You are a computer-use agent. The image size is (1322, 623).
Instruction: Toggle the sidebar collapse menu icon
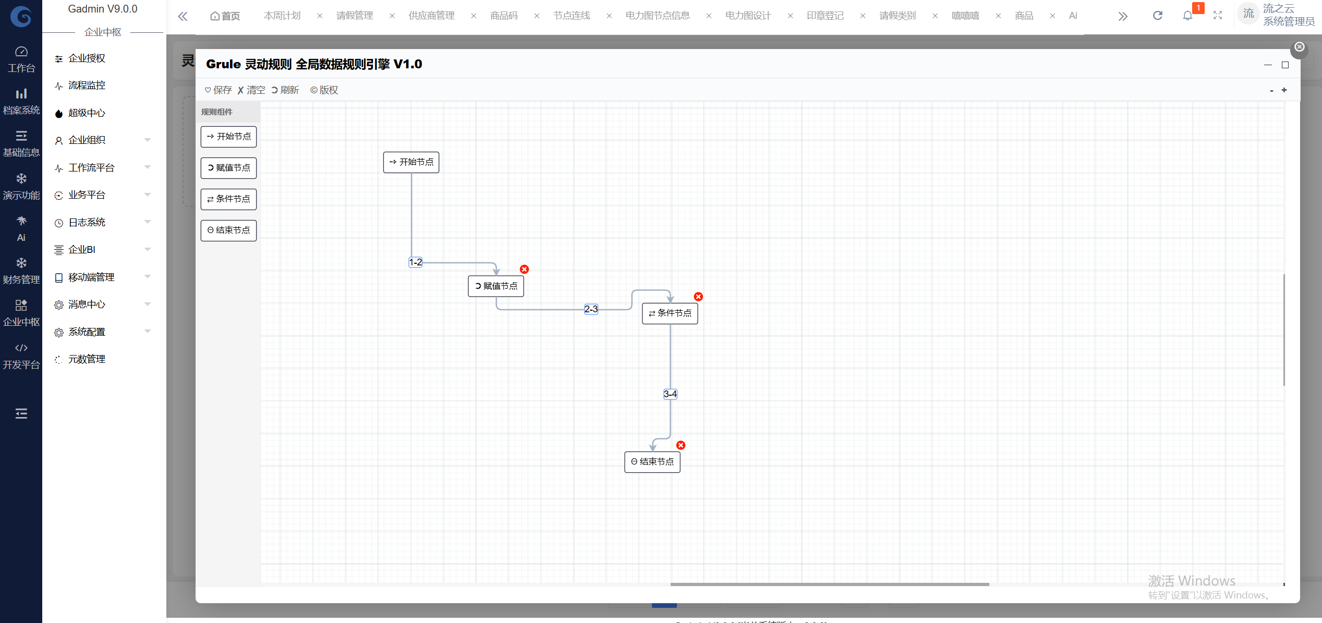pyautogui.click(x=21, y=413)
